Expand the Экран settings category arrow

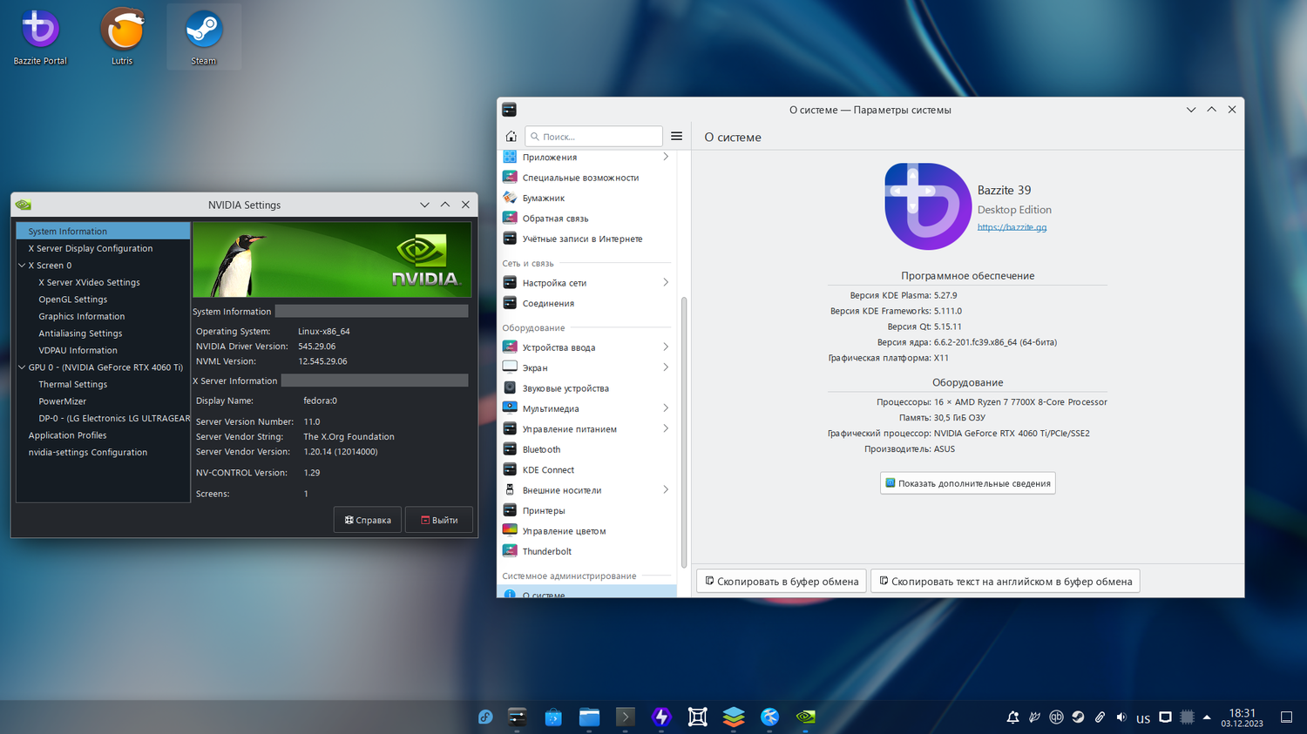(x=666, y=367)
